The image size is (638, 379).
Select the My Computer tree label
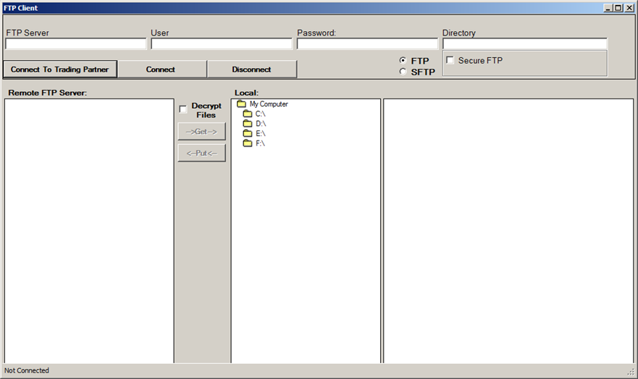(269, 104)
